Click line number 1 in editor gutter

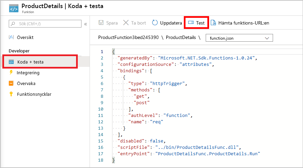102,51
